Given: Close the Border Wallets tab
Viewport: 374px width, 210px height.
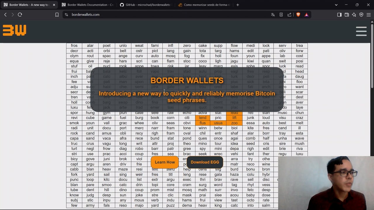Looking at the screenshot, I should tap(54, 5).
